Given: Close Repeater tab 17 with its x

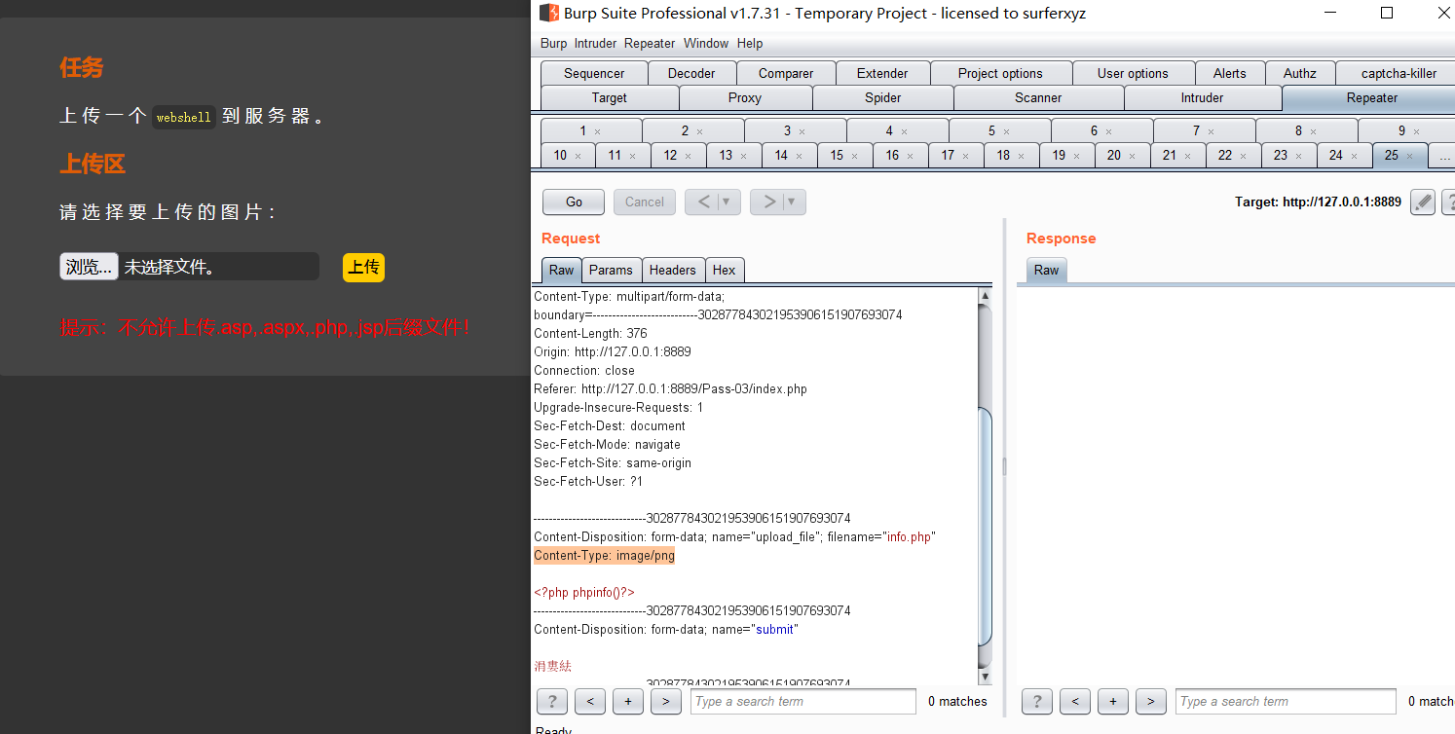Looking at the screenshot, I should (966, 156).
